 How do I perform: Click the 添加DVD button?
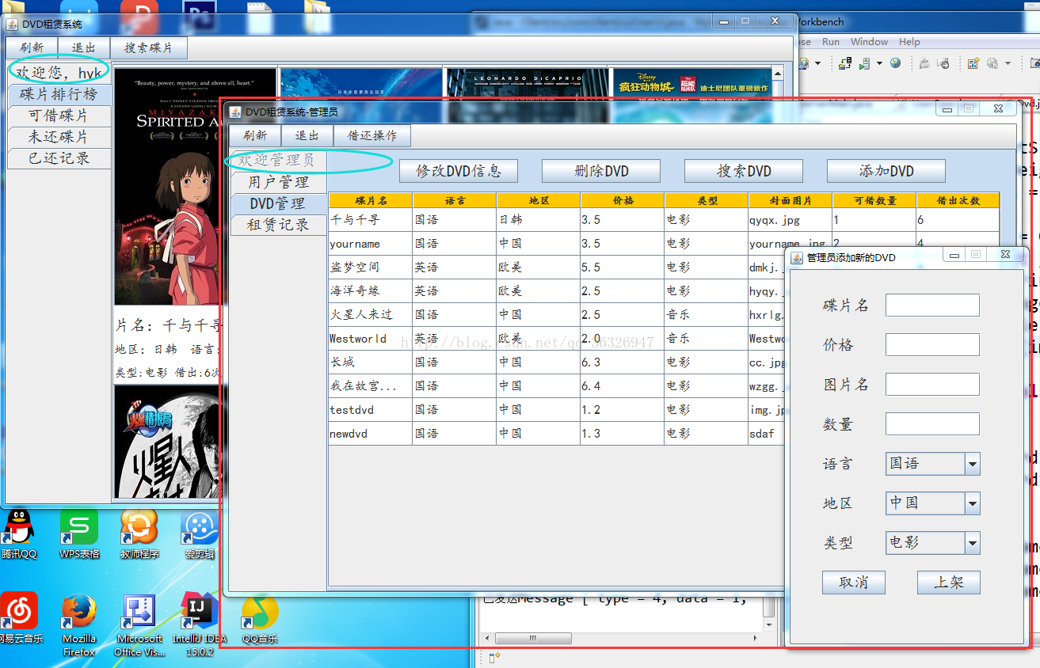(x=886, y=171)
